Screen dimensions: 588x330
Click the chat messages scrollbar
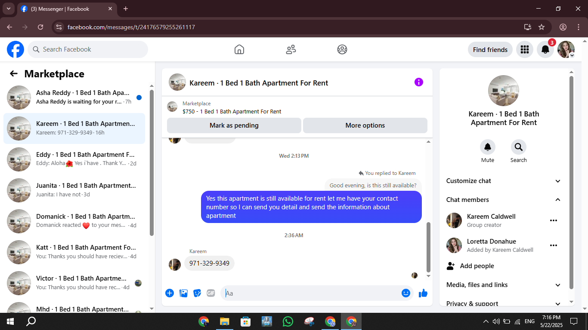[428, 247]
